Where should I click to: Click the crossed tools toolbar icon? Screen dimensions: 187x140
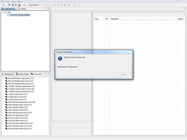pyautogui.click(x=19, y=5)
